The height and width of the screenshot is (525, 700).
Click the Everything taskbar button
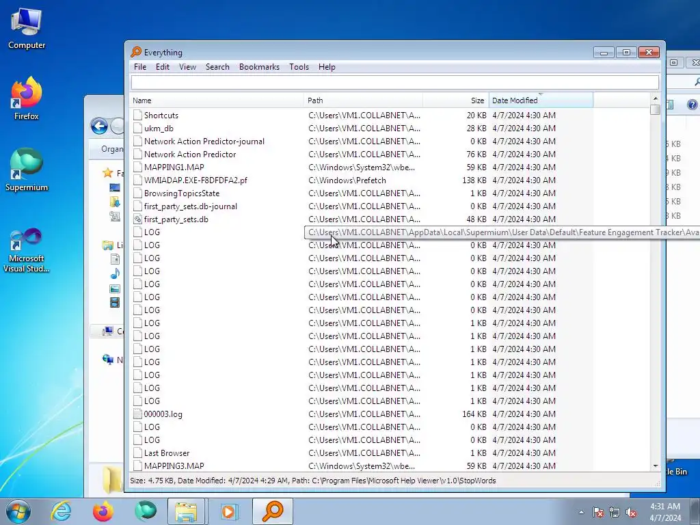click(272, 511)
